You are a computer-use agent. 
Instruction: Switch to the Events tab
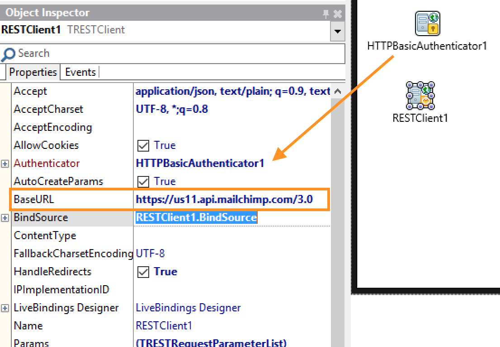click(x=80, y=72)
